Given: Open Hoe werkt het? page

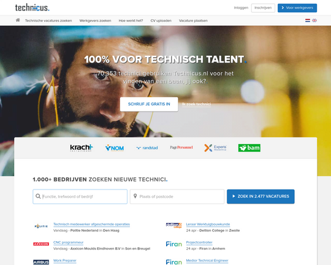Looking at the screenshot, I should coord(131,20).
